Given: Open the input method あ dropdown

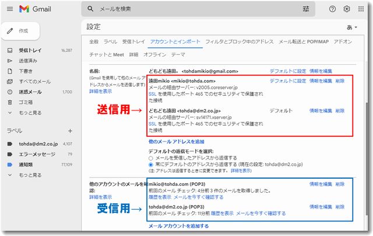Looking at the screenshot, I should tap(352, 27).
